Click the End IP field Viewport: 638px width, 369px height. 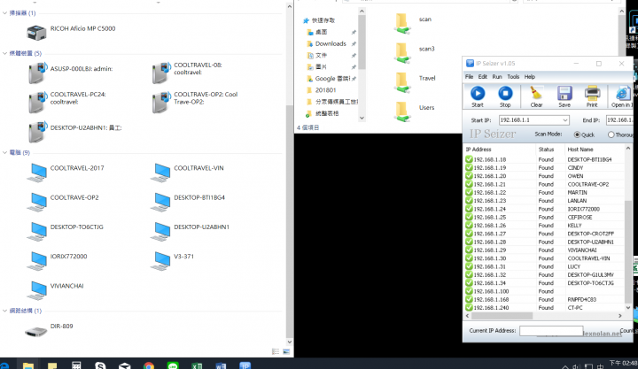coord(619,120)
